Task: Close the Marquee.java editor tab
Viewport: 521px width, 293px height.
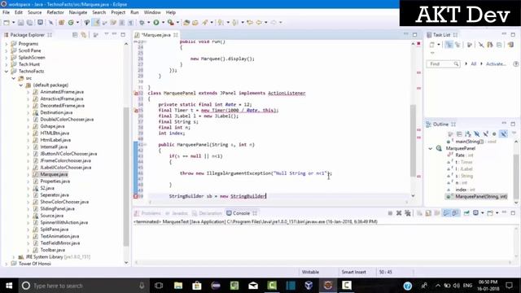Action: click(176, 35)
